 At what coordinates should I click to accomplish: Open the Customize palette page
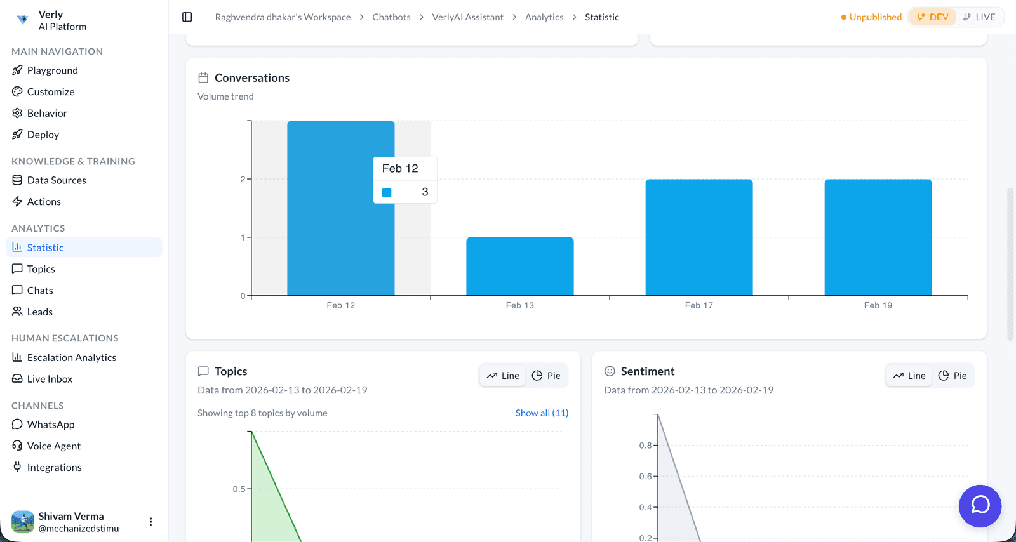point(50,92)
